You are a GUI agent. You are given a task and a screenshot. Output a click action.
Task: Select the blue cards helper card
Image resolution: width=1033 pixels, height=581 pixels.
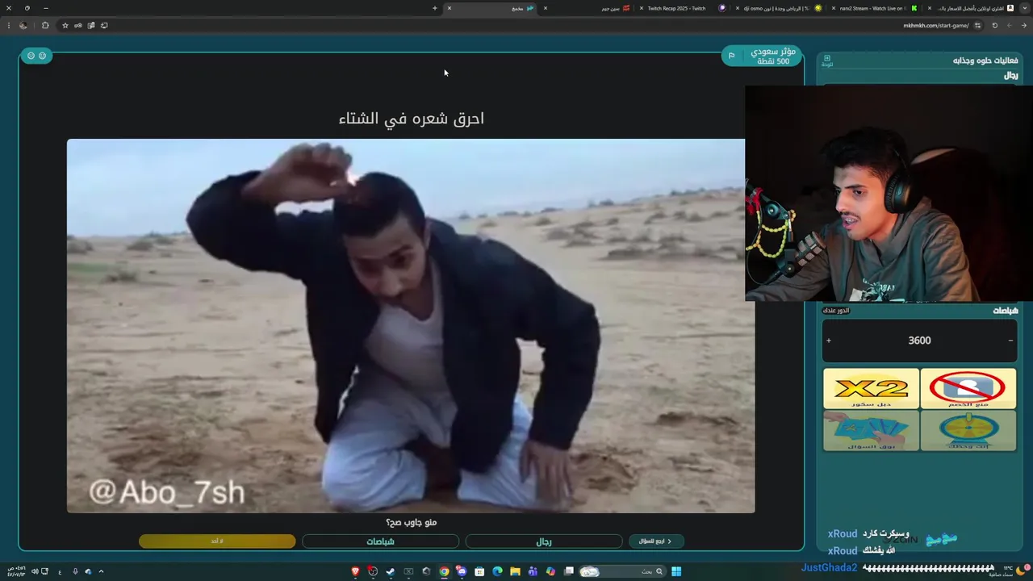pos(872,430)
